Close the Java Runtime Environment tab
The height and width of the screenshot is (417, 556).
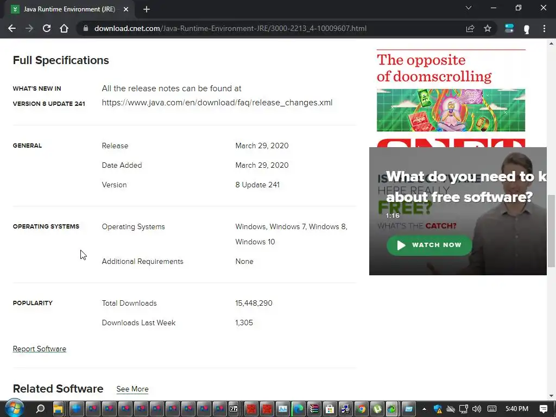126,9
